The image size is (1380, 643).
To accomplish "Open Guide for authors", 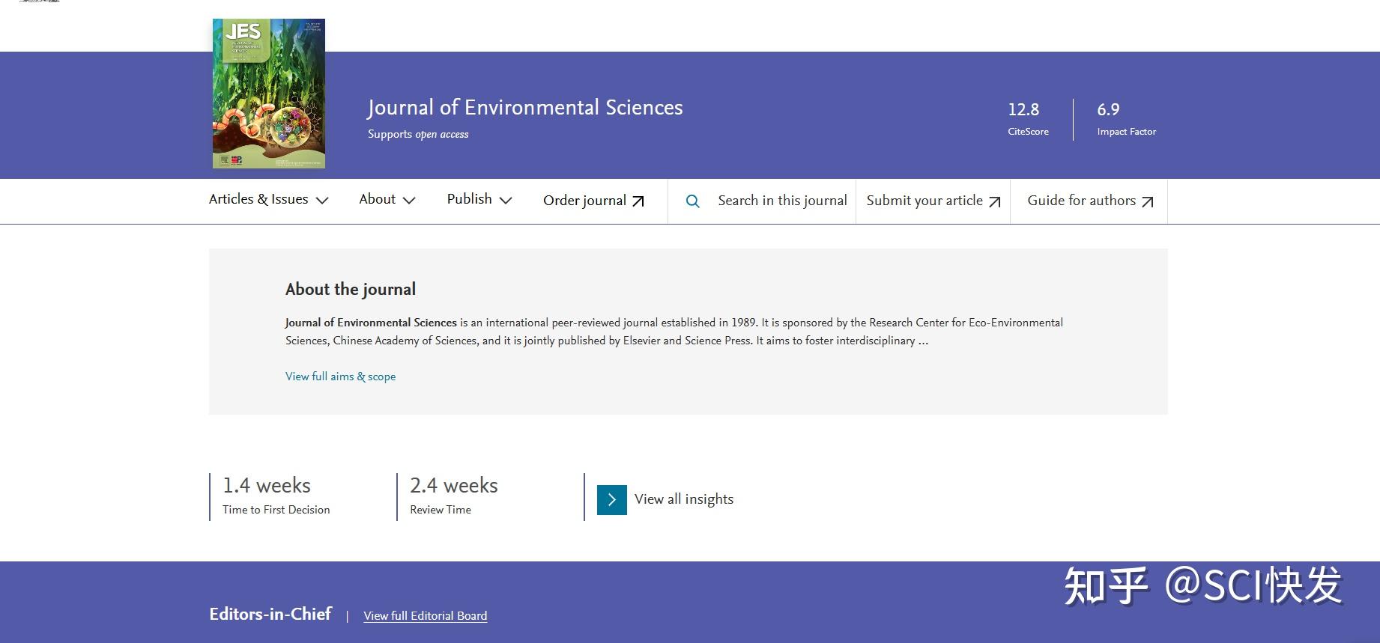I will pos(1081,201).
